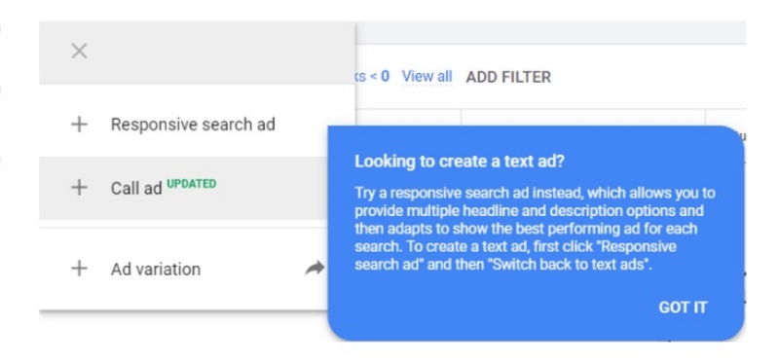
Task: Open the View all filters link
Action: coord(427,77)
